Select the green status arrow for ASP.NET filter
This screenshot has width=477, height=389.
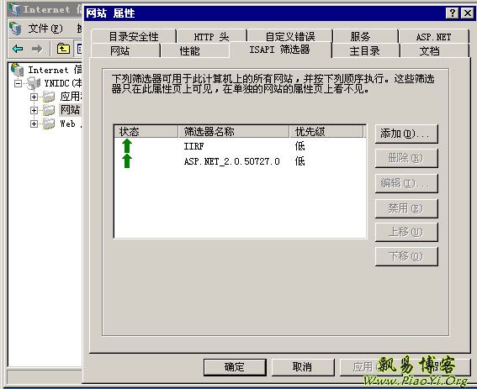click(x=127, y=160)
